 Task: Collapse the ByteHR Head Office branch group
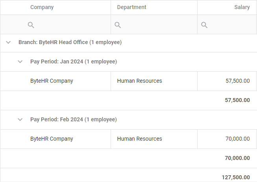(8, 42)
